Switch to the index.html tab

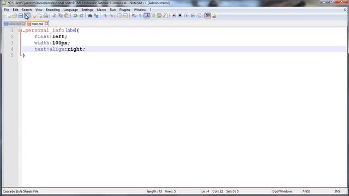15,24
